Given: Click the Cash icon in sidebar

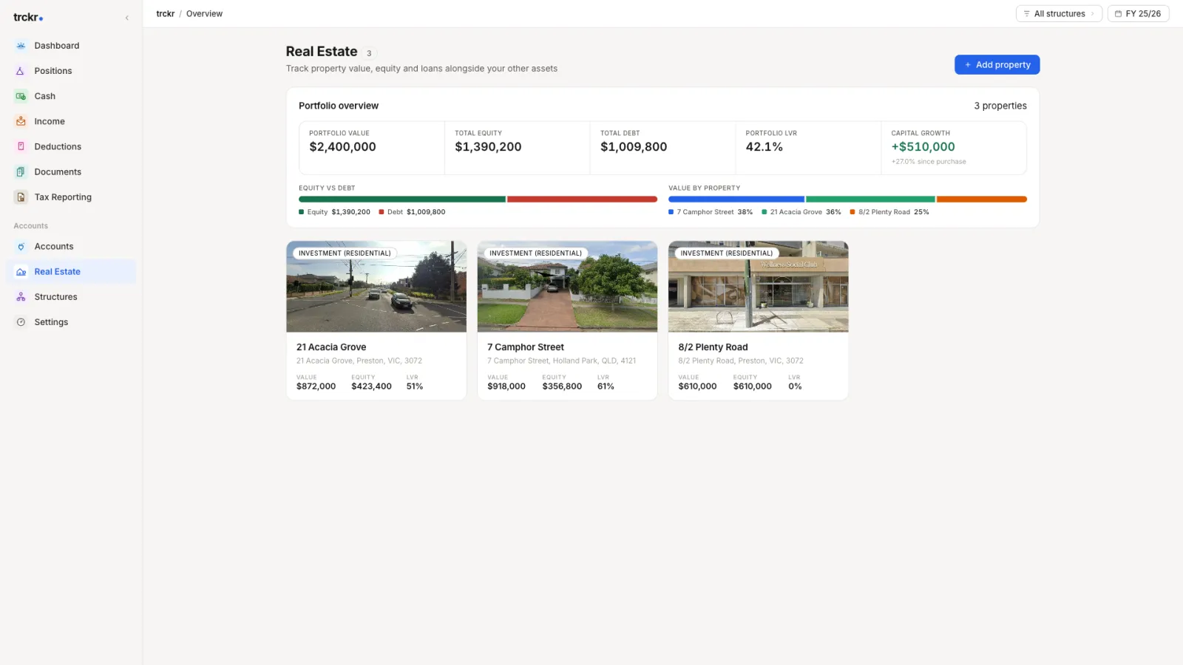Looking at the screenshot, I should pos(21,96).
